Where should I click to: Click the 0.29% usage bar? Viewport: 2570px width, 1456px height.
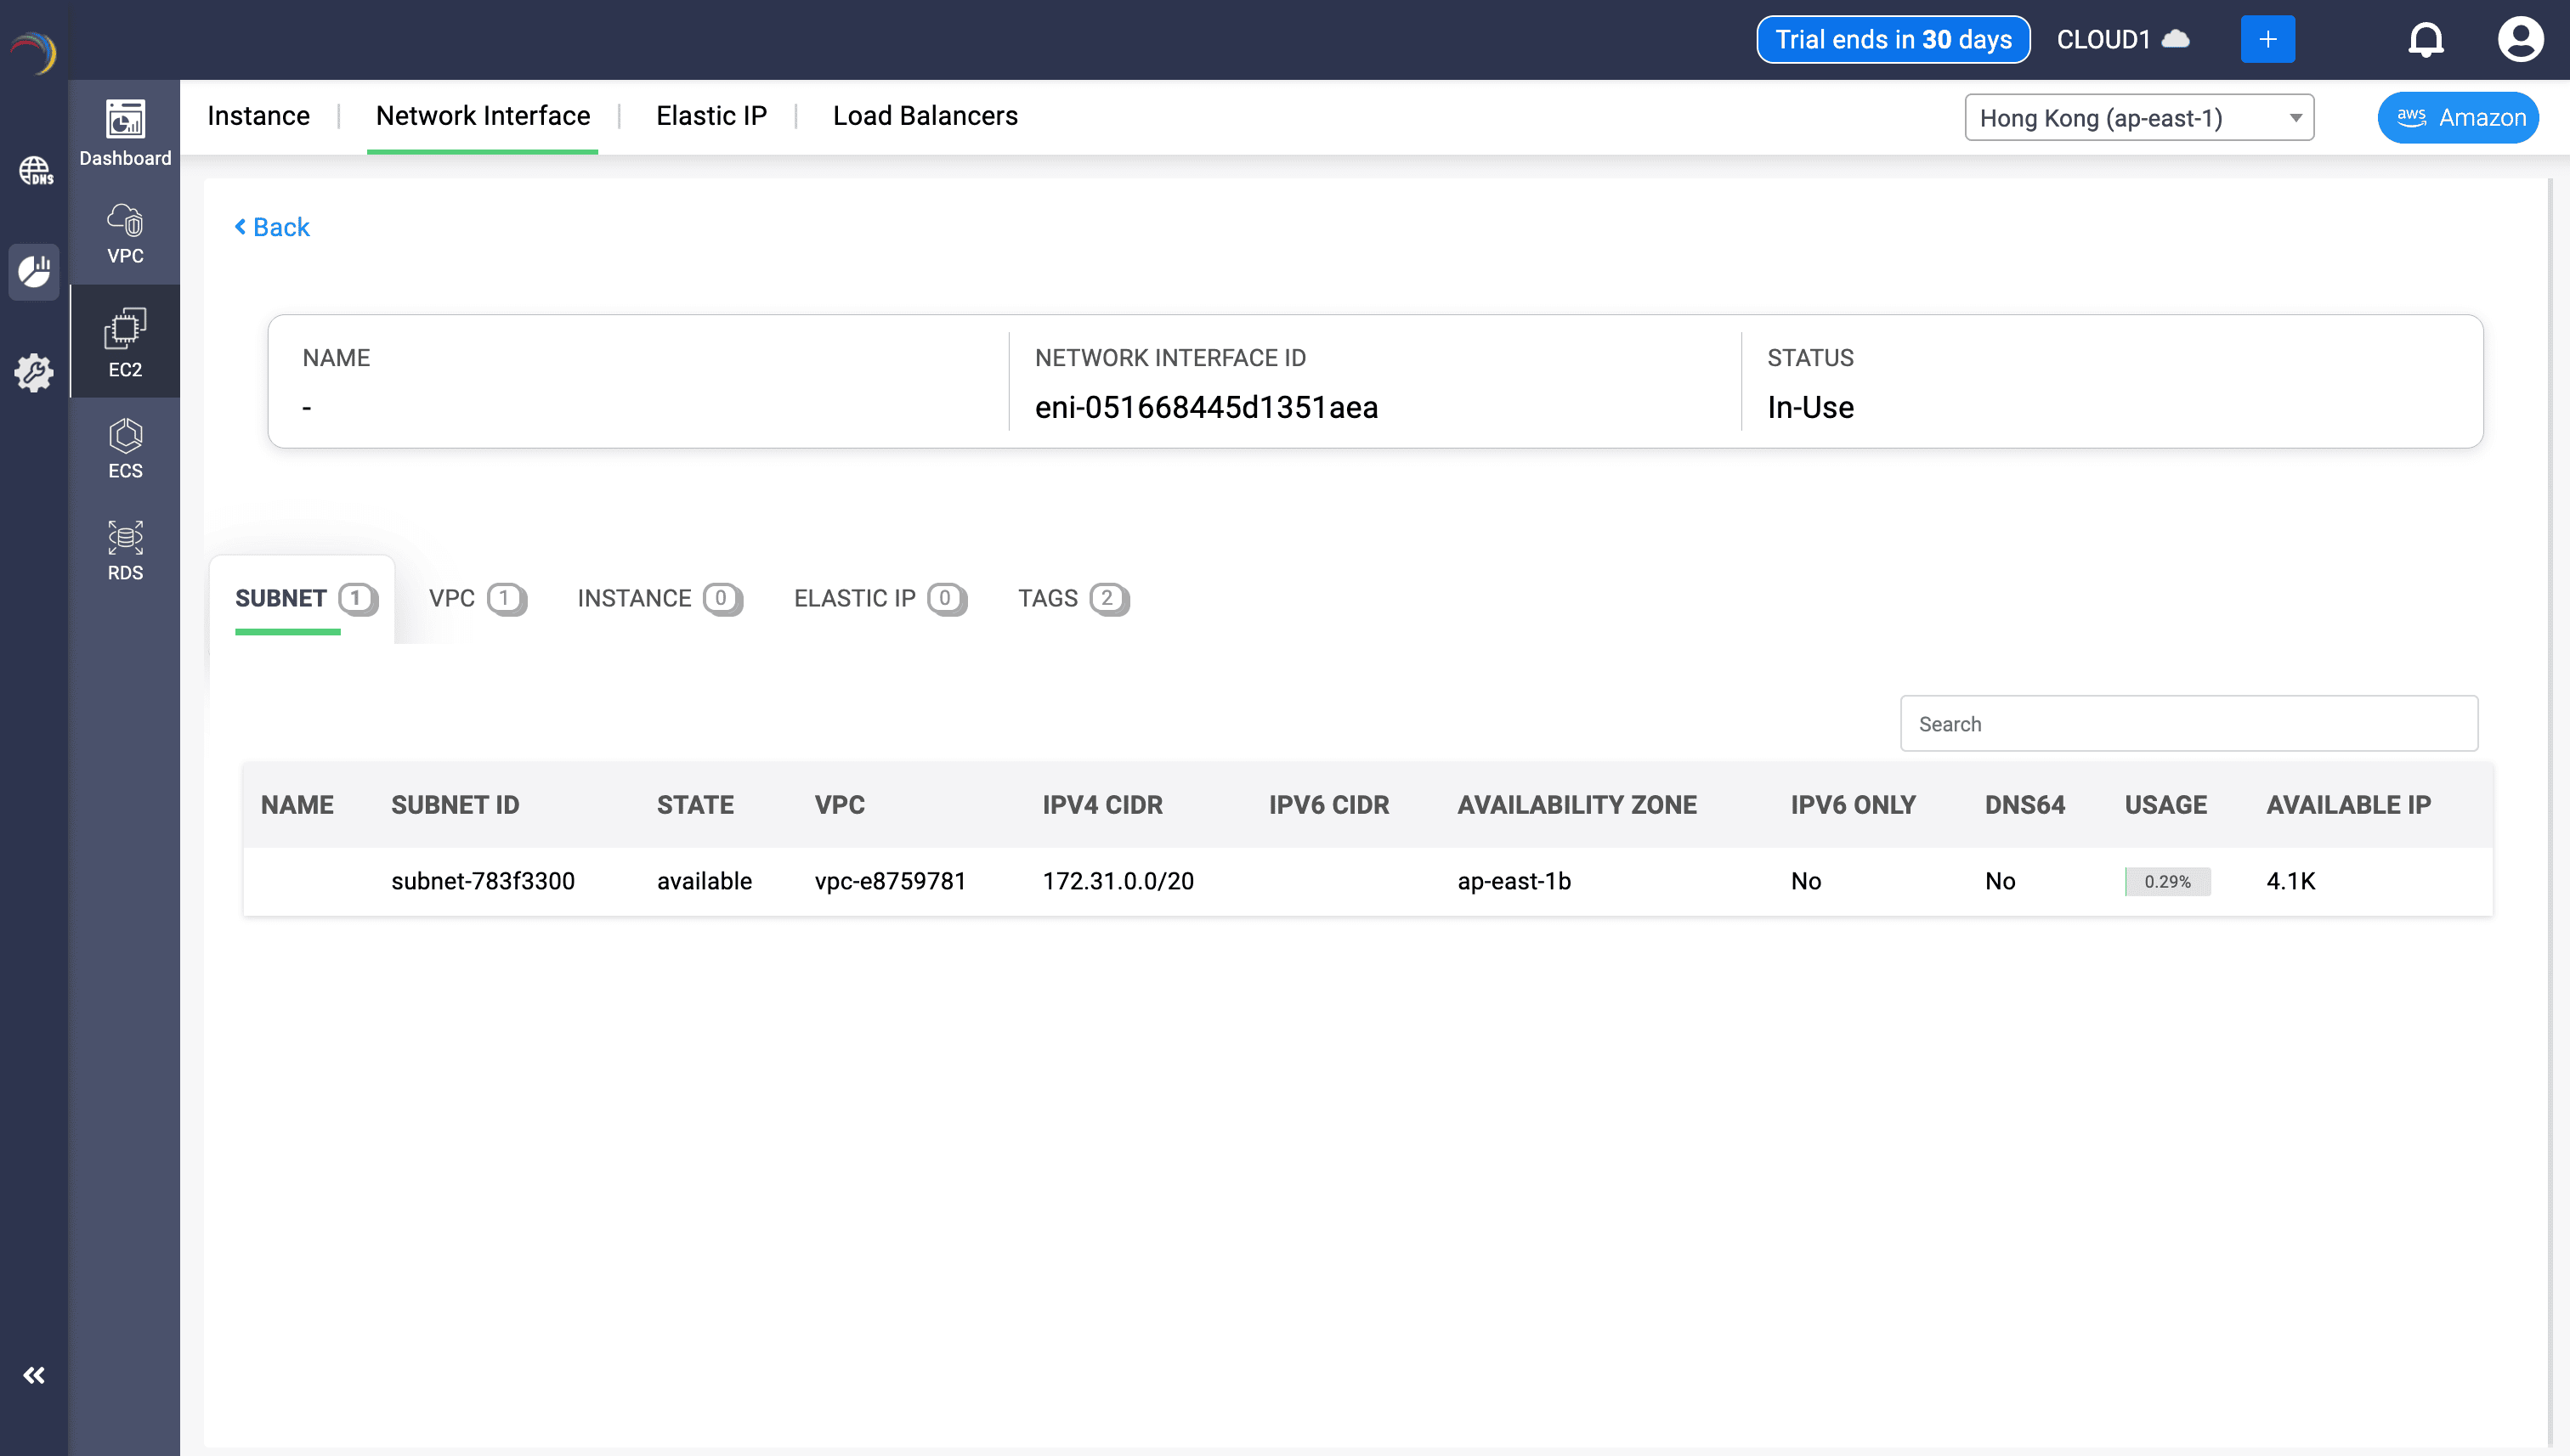click(2167, 881)
